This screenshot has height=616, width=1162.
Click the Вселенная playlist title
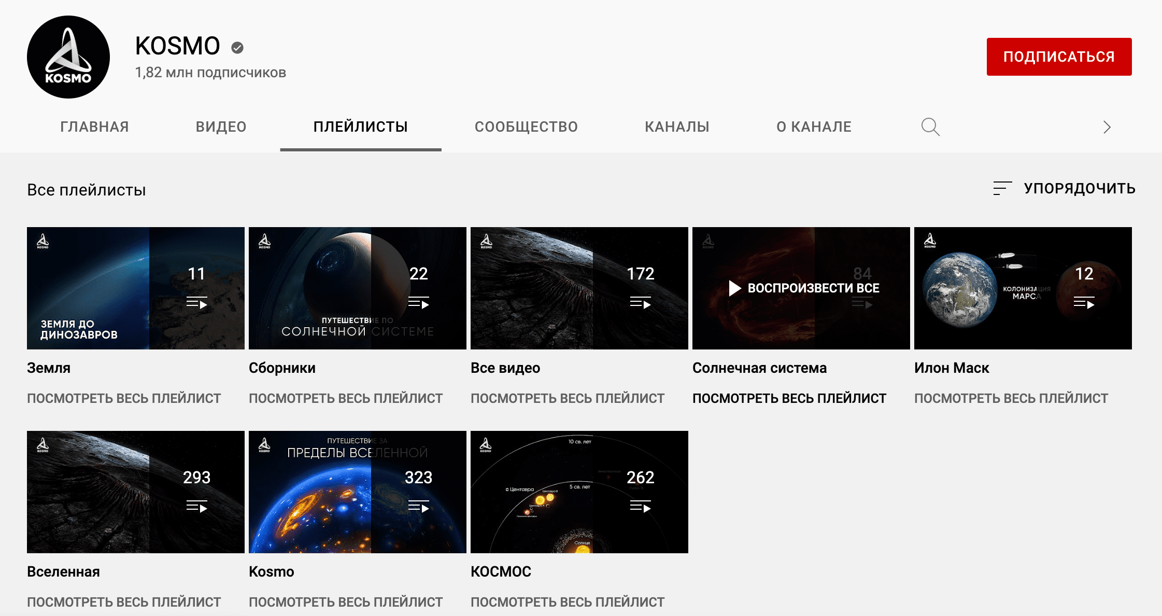coord(63,571)
